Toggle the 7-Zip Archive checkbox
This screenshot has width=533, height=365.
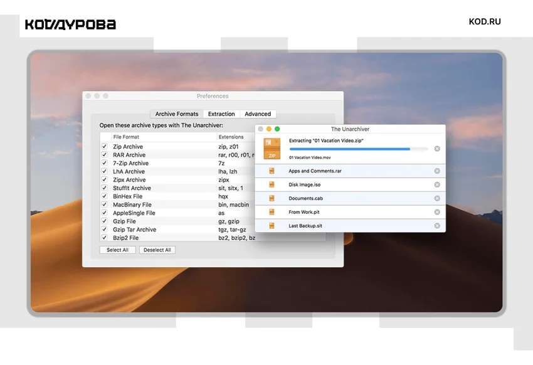(x=104, y=163)
